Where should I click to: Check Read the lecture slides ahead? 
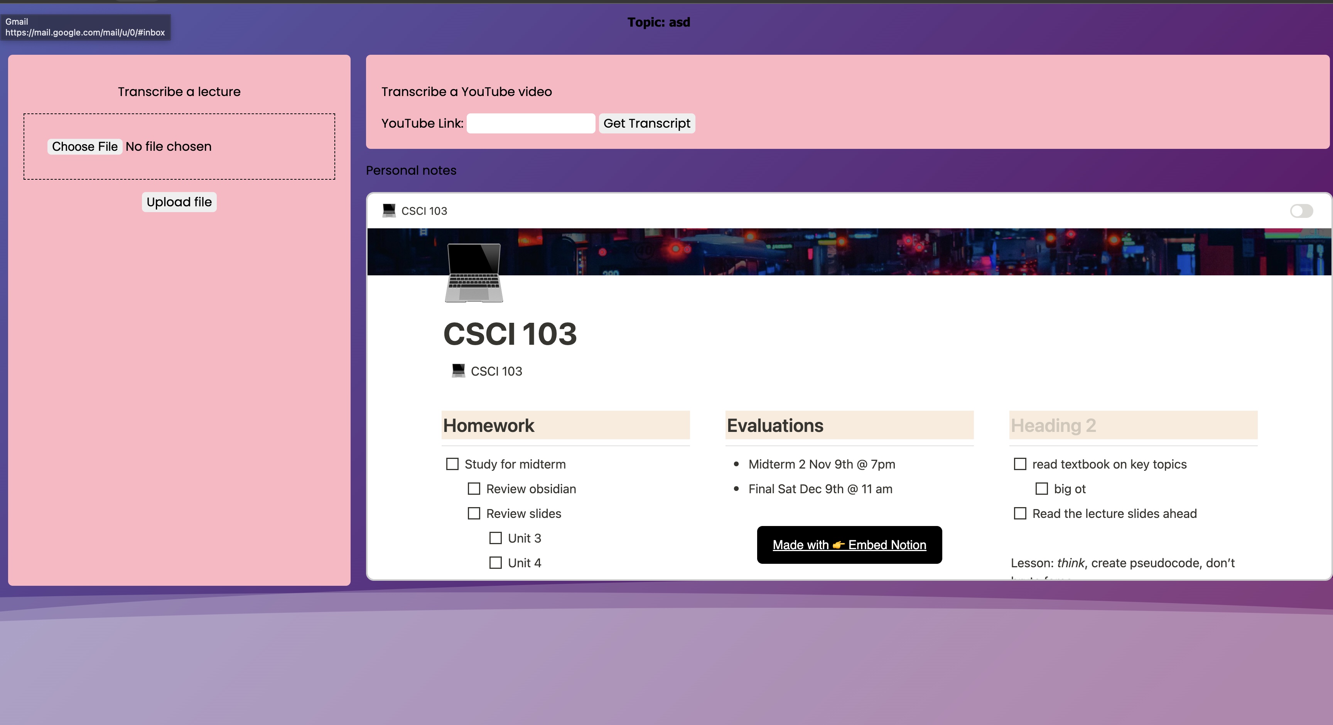tap(1020, 513)
